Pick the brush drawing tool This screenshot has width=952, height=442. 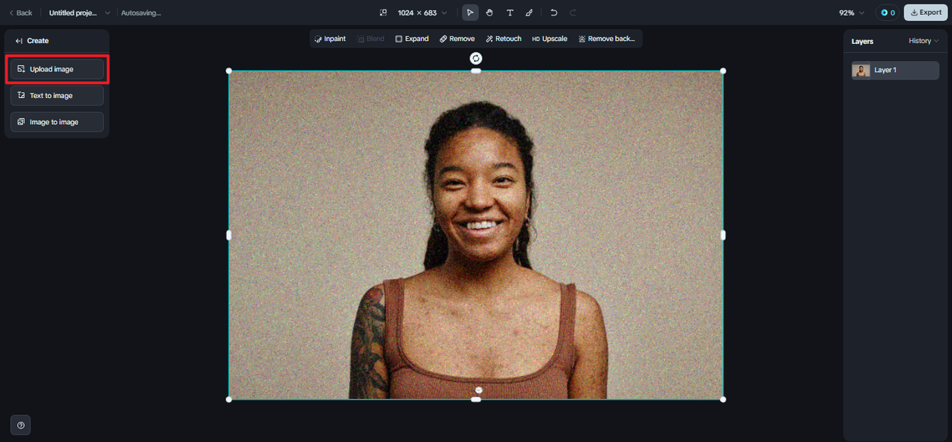[529, 13]
